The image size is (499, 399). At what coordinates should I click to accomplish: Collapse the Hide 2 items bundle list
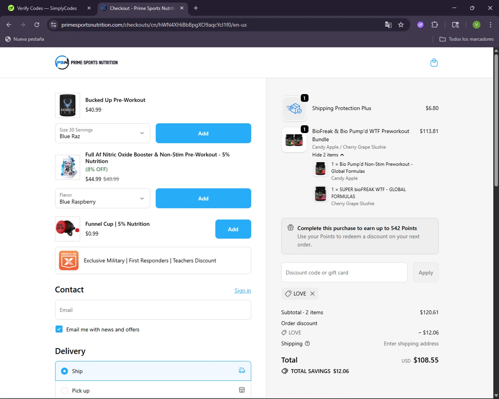click(x=328, y=155)
